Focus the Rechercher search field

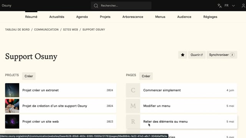(121, 6)
